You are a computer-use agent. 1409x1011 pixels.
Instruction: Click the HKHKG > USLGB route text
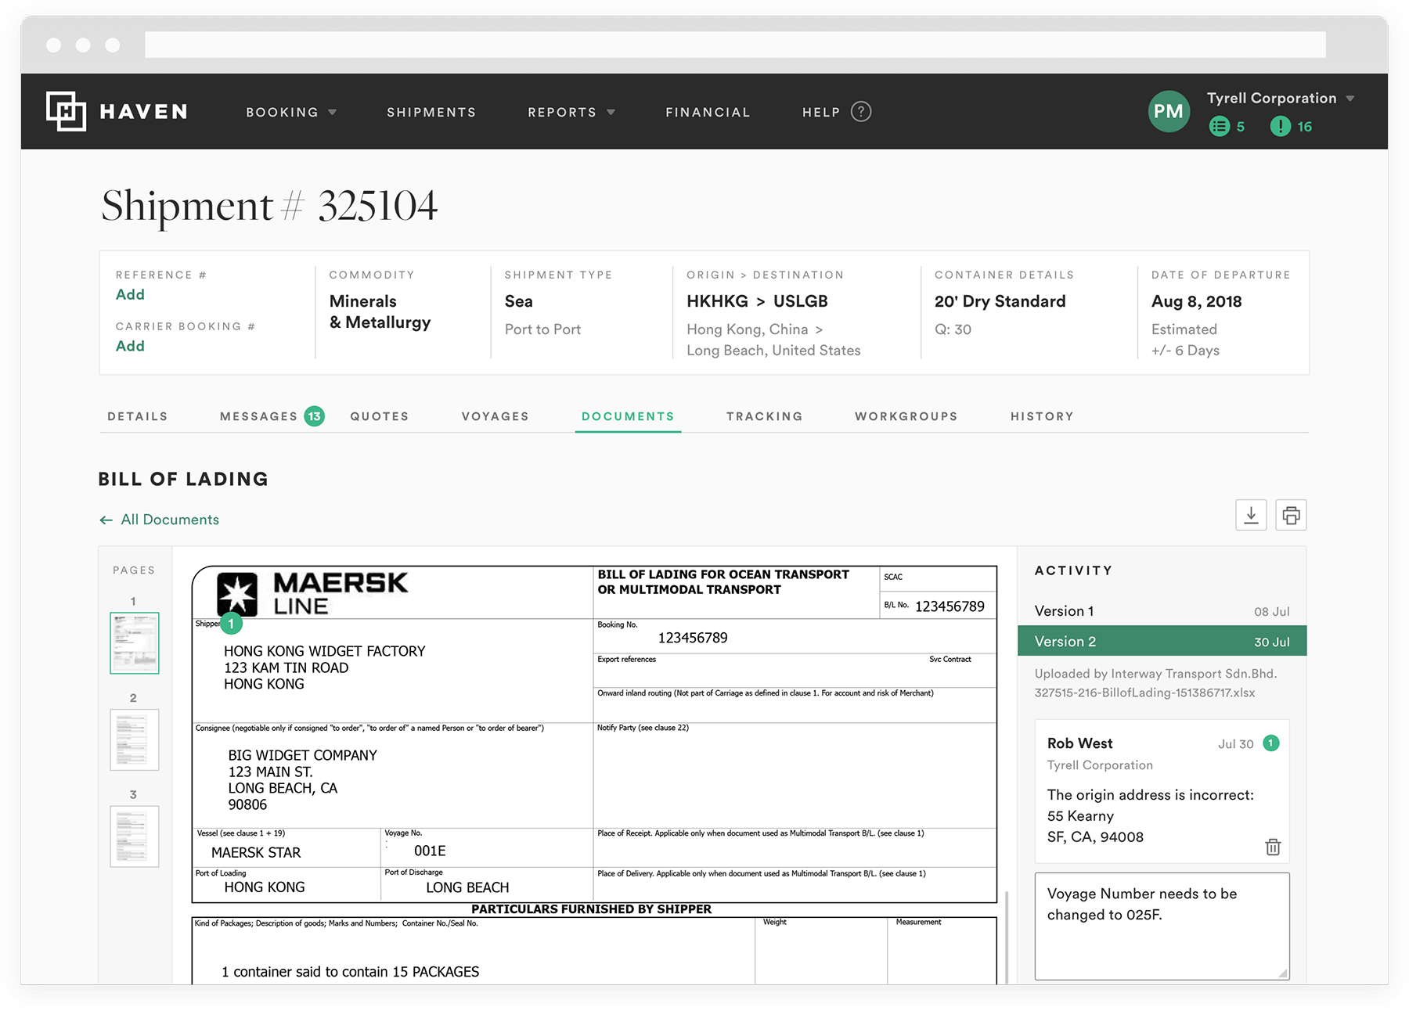click(x=757, y=301)
